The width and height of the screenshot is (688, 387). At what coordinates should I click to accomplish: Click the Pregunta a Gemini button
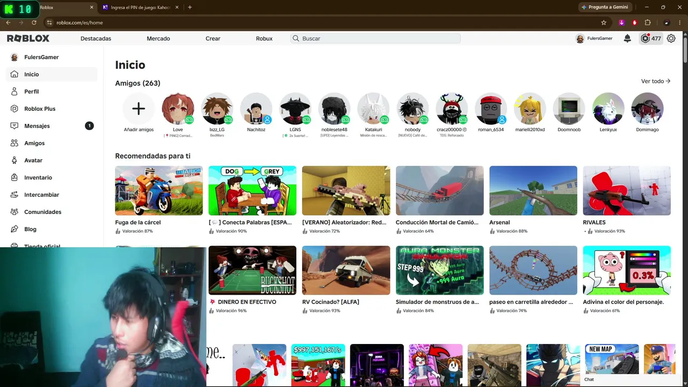[x=604, y=8]
